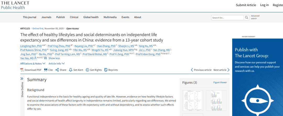This screenshot has width=283, height=116.
Task: Open Get Rights option
Action: click(94, 70)
